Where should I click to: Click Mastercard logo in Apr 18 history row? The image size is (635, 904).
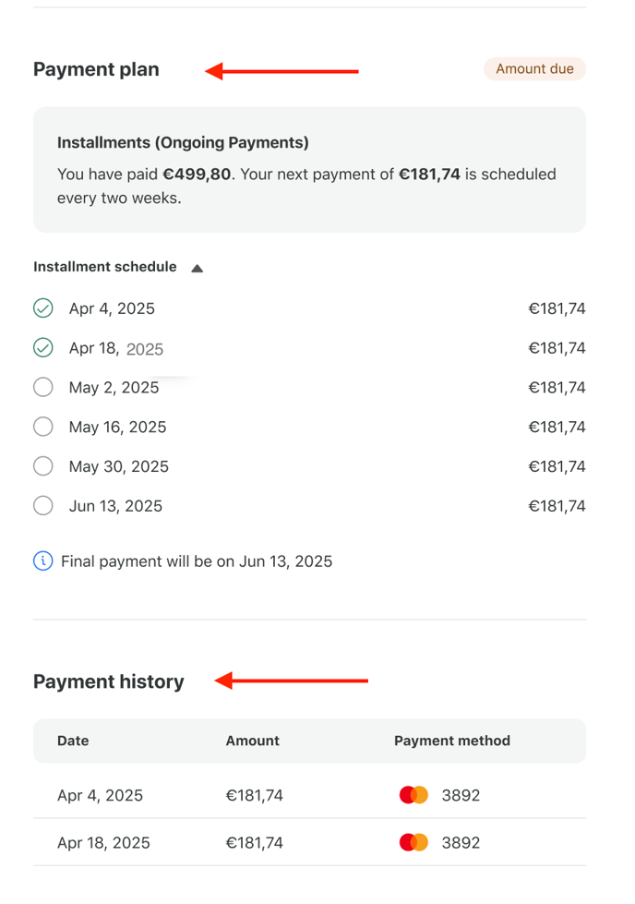tap(413, 842)
